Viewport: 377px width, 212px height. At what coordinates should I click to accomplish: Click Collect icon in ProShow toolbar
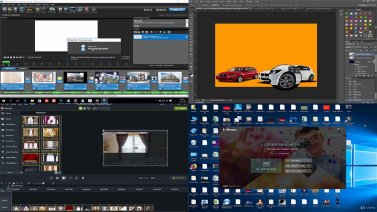(38, 9)
